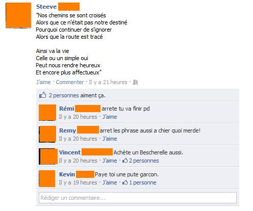253x211 pixels.
Task: Open Kevin's avatar thumbnail
Action: (x=47, y=178)
